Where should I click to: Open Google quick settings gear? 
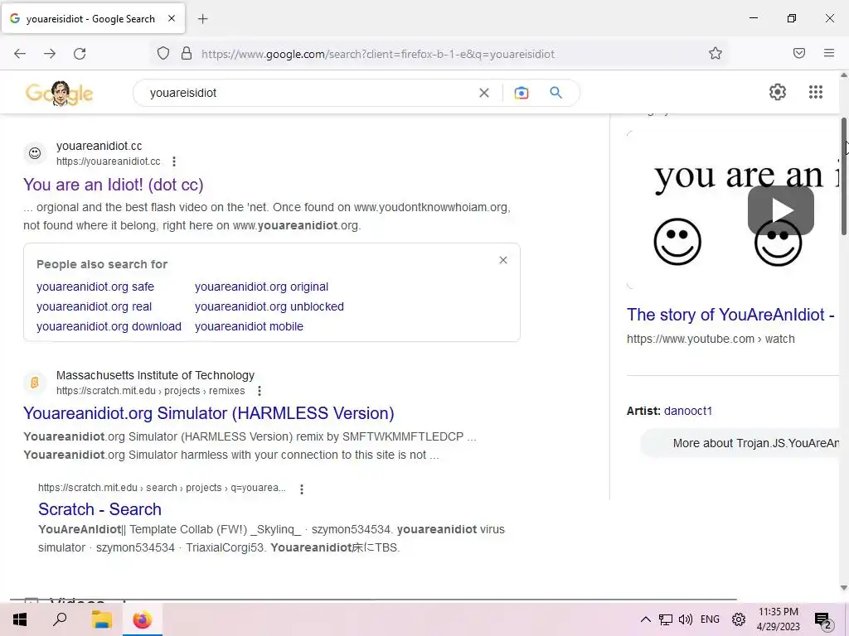[x=778, y=92]
